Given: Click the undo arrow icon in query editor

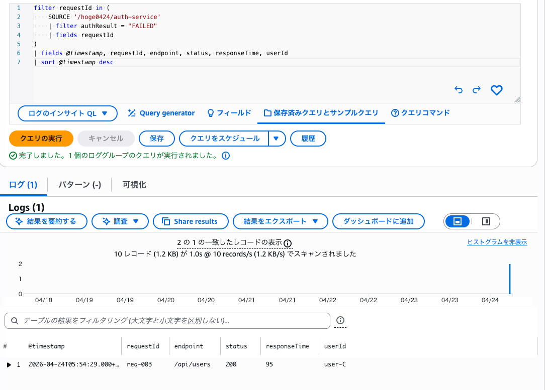Looking at the screenshot, I should pos(458,90).
